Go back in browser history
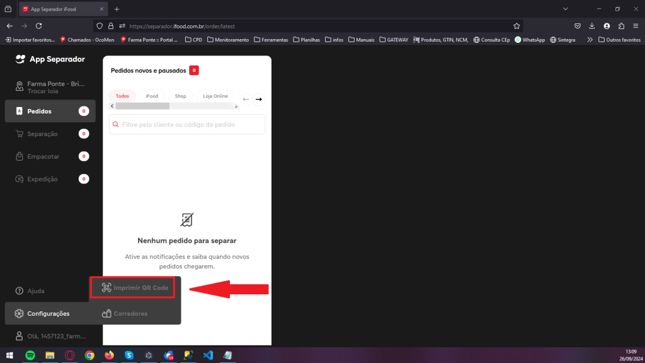Image resolution: width=645 pixels, height=363 pixels. (10, 26)
